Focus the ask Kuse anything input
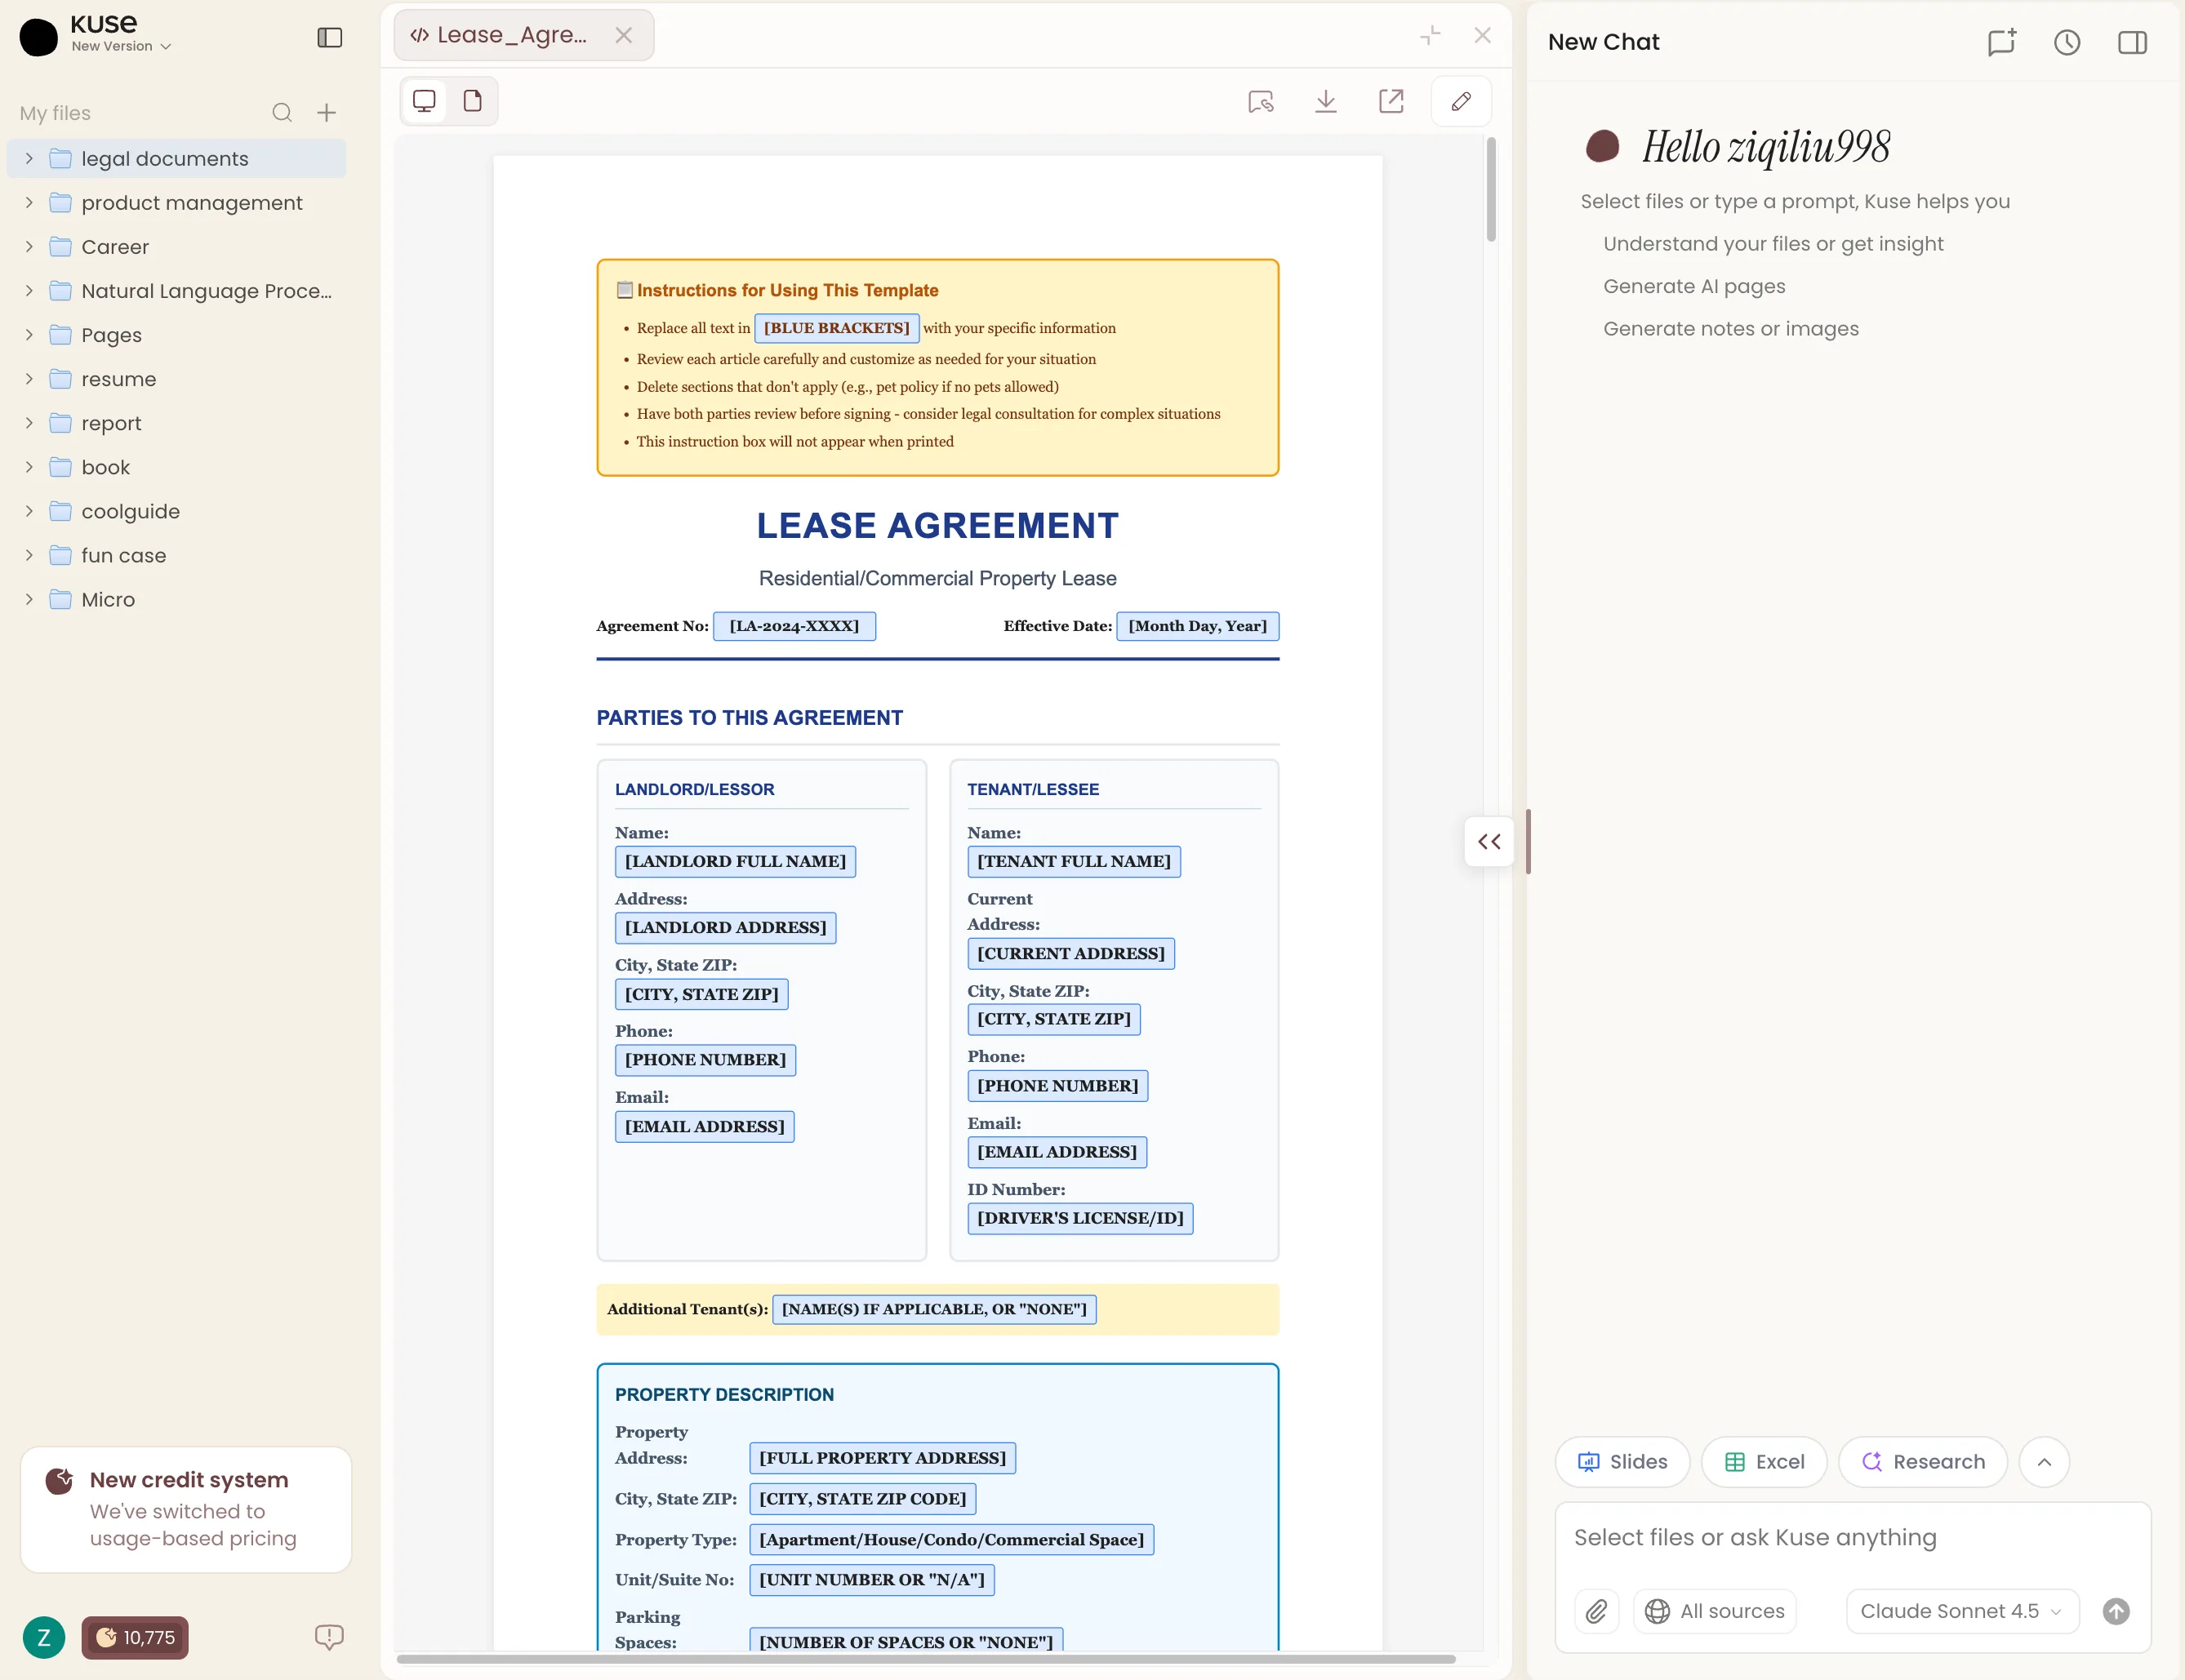The image size is (2185, 1680). [x=1852, y=1538]
